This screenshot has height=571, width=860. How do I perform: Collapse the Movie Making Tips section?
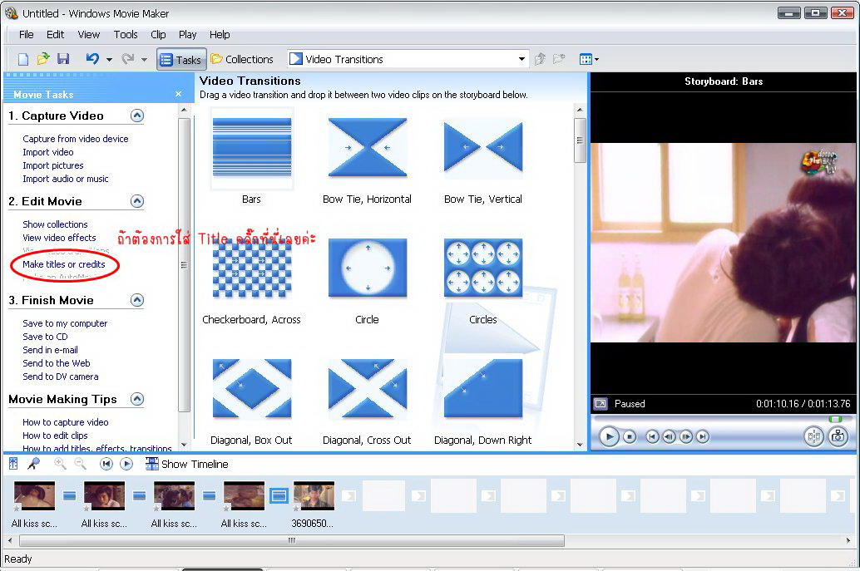pos(137,399)
